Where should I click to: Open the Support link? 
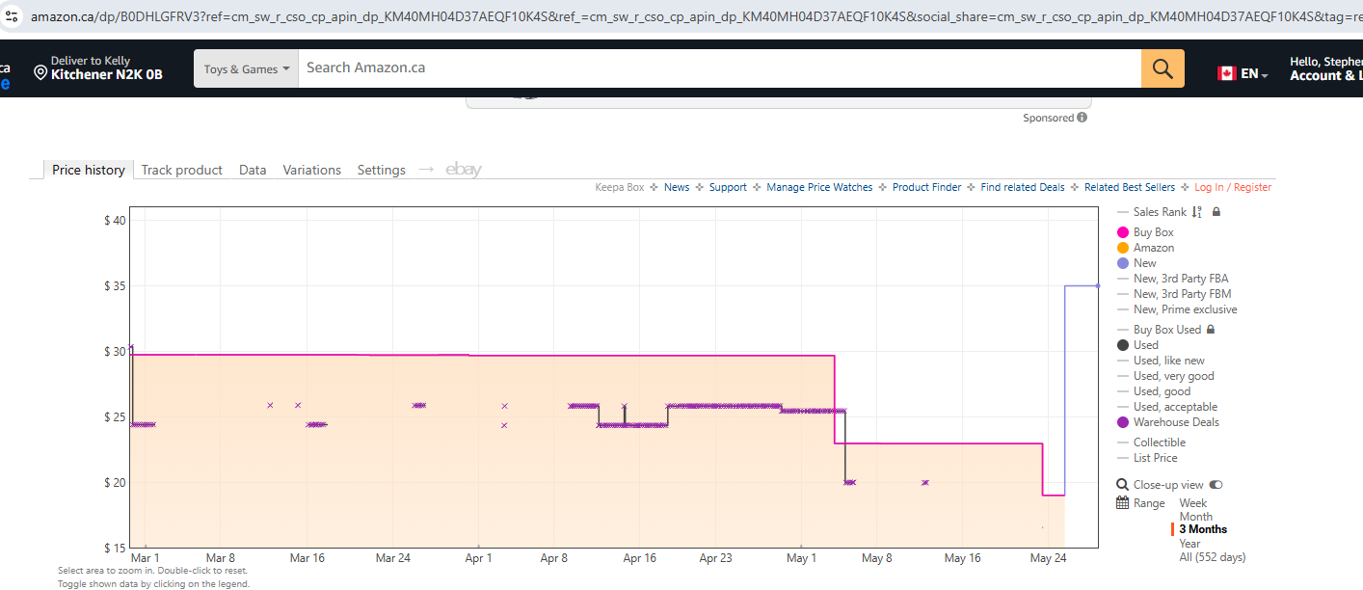[728, 187]
